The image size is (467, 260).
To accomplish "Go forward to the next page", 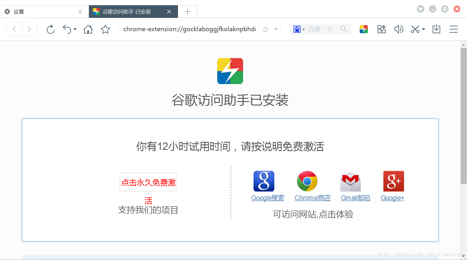I will tap(29, 29).
